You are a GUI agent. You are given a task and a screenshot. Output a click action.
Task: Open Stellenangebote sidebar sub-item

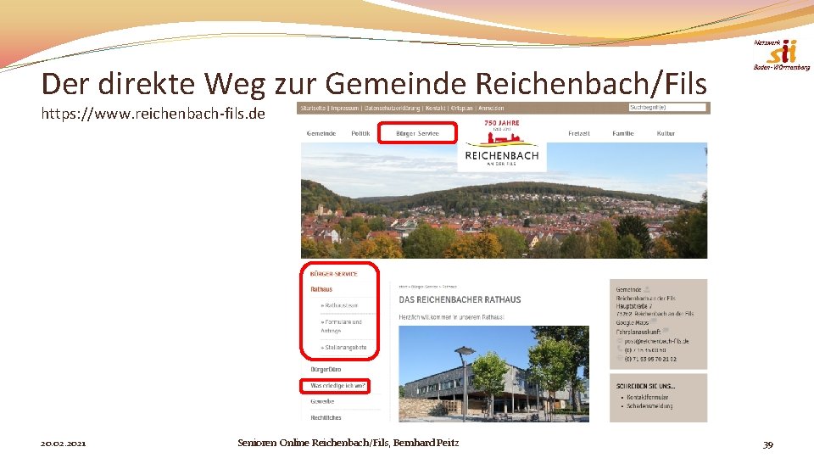click(343, 348)
